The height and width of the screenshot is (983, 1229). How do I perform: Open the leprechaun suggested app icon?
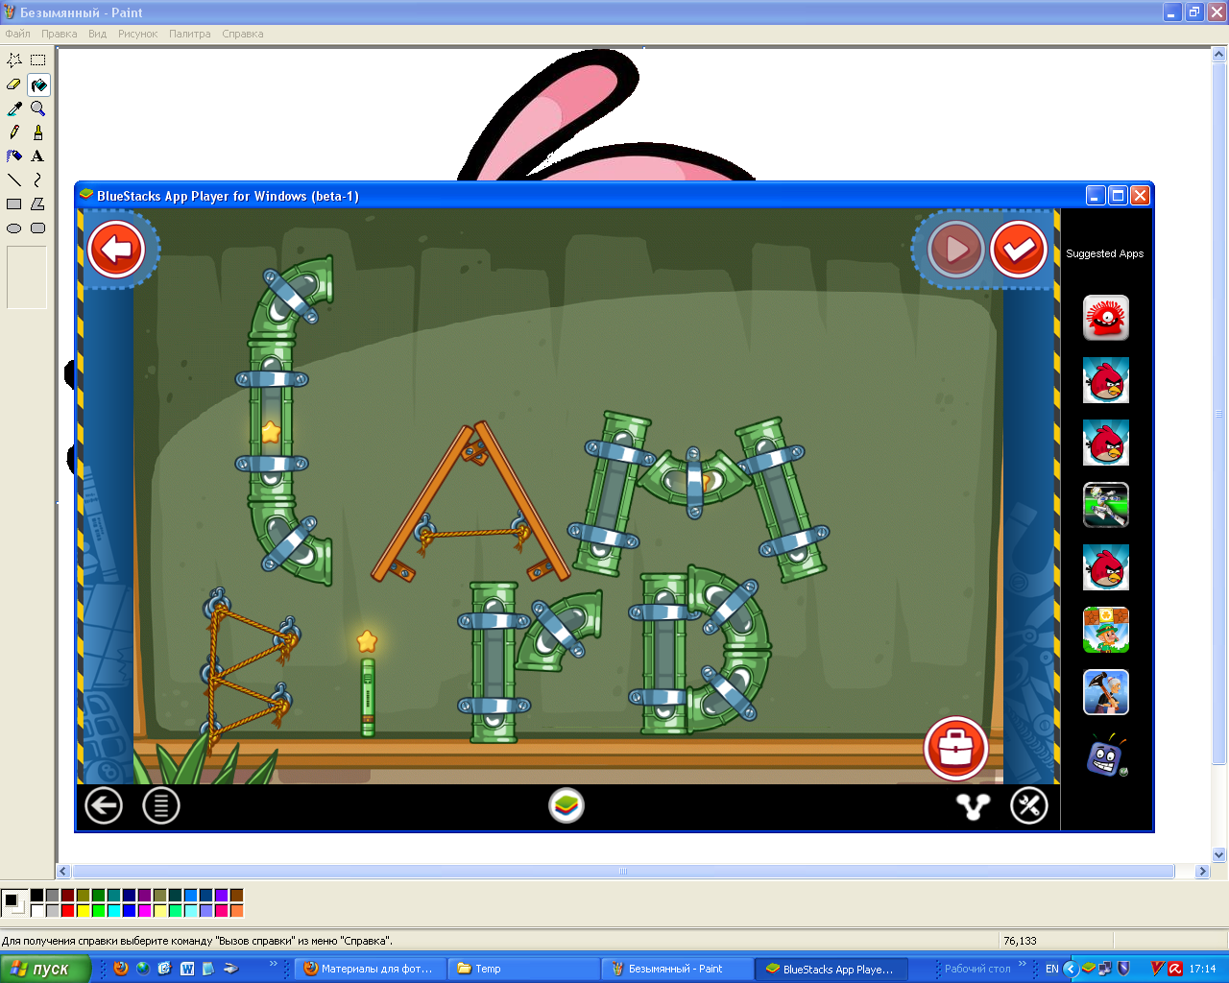tap(1106, 630)
